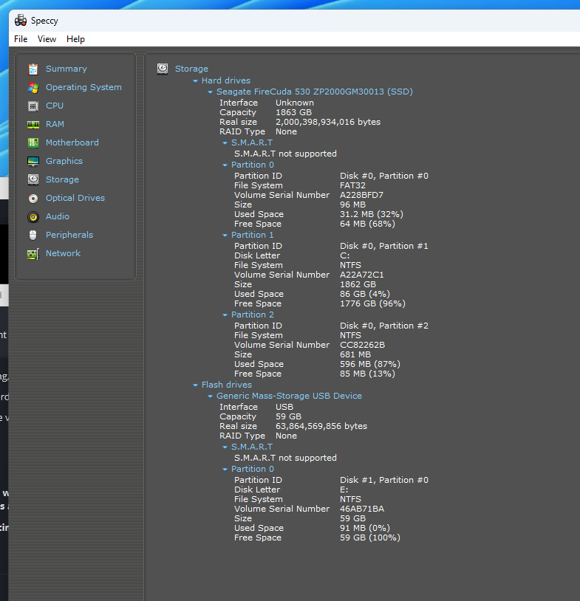Image resolution: width=580 pixels, height=601 pixels.
Task: Collapse the Hard drives tree node
Action: point(195,81)
